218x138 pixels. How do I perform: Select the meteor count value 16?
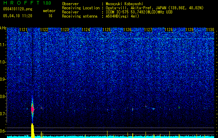point(50,16)
